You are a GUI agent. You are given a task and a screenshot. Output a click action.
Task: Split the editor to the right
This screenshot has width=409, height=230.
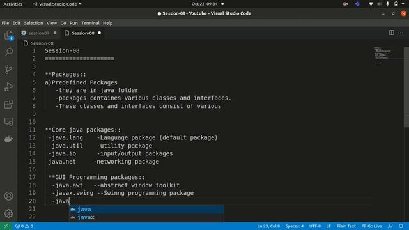[x=391, y=33]
